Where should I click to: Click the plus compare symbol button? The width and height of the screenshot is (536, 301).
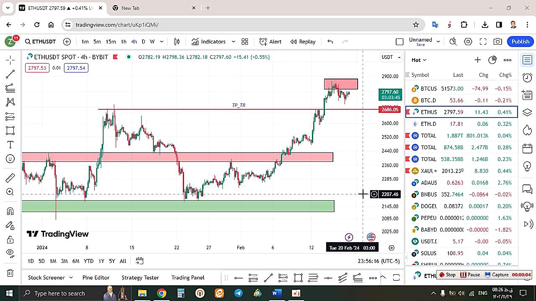[67, 41]
